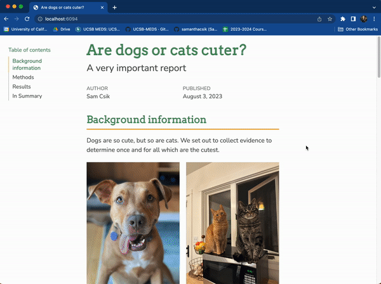Go to Methods section in sidebar

click(x=23, y=77)
